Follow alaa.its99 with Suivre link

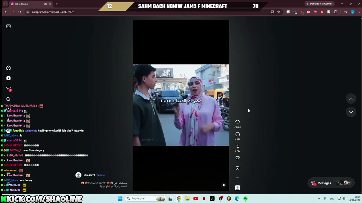point(101,175)
